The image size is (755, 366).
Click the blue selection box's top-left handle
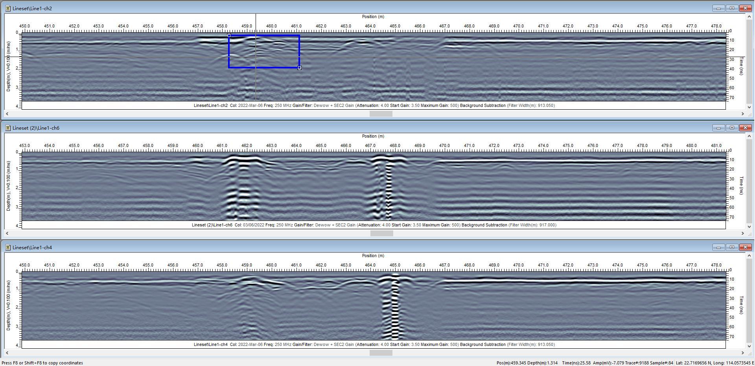click(x=229, y=35)
